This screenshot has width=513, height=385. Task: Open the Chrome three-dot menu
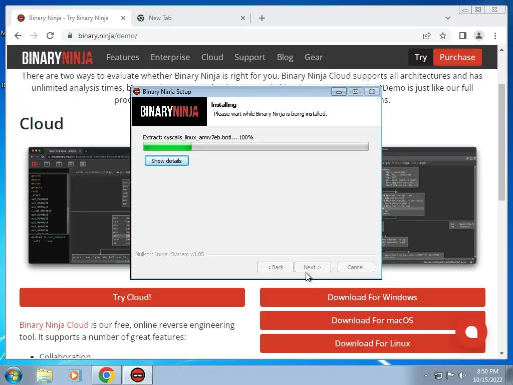tap(495, 36)
